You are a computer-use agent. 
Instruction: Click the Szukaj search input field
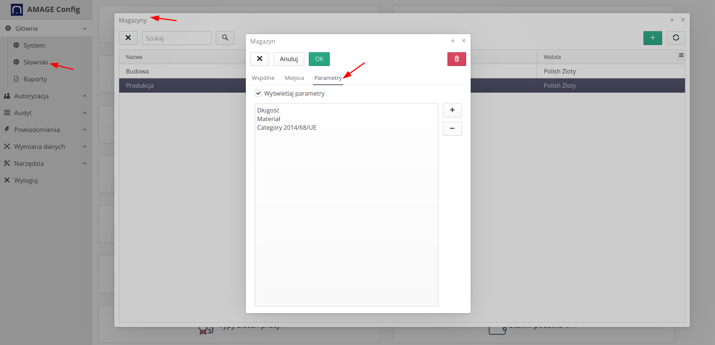[x=177, y=38]
